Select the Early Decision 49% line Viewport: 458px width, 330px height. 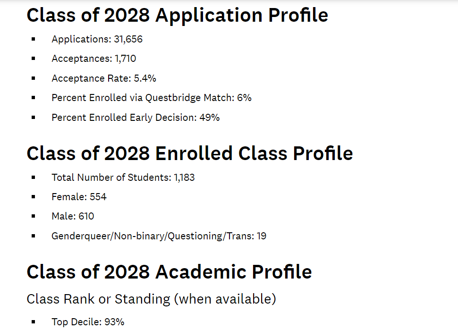[136, 118]
